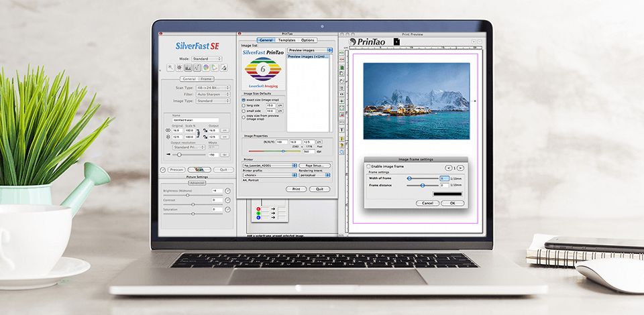Open the black frame color swatch
The width and height of the screenshot is (644, 315).
(x=447, y=194)
